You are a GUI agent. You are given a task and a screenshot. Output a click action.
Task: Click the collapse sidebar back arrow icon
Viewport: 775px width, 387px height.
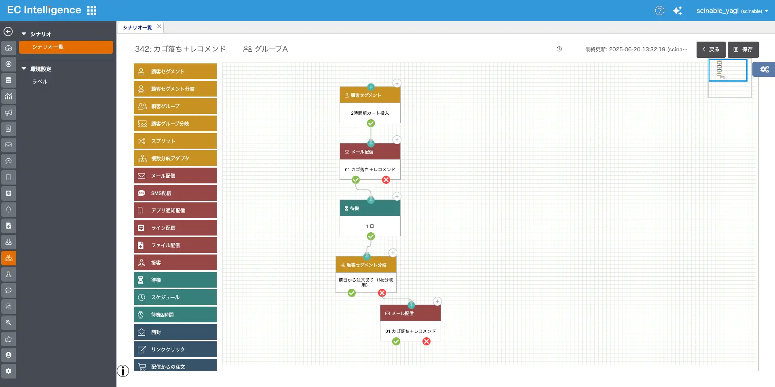tap(8, 32)
